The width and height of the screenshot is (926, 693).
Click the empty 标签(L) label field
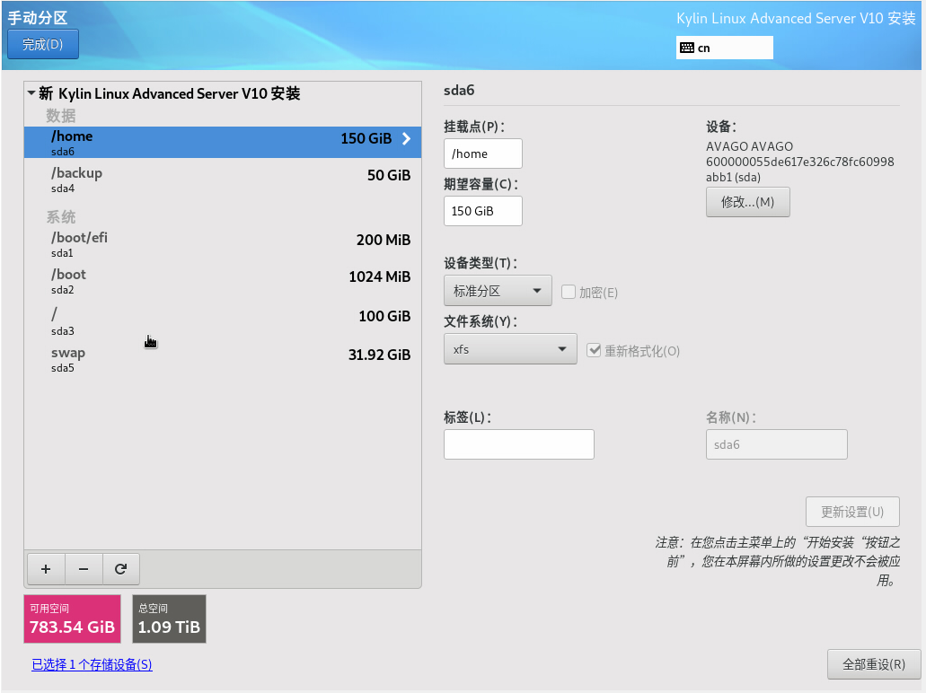coord(519,444)
